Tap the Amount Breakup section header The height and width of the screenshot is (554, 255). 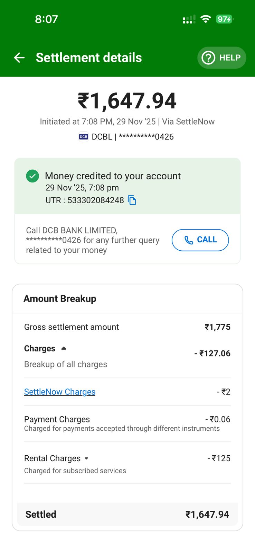pyautogui.click(x=60, y=298)
